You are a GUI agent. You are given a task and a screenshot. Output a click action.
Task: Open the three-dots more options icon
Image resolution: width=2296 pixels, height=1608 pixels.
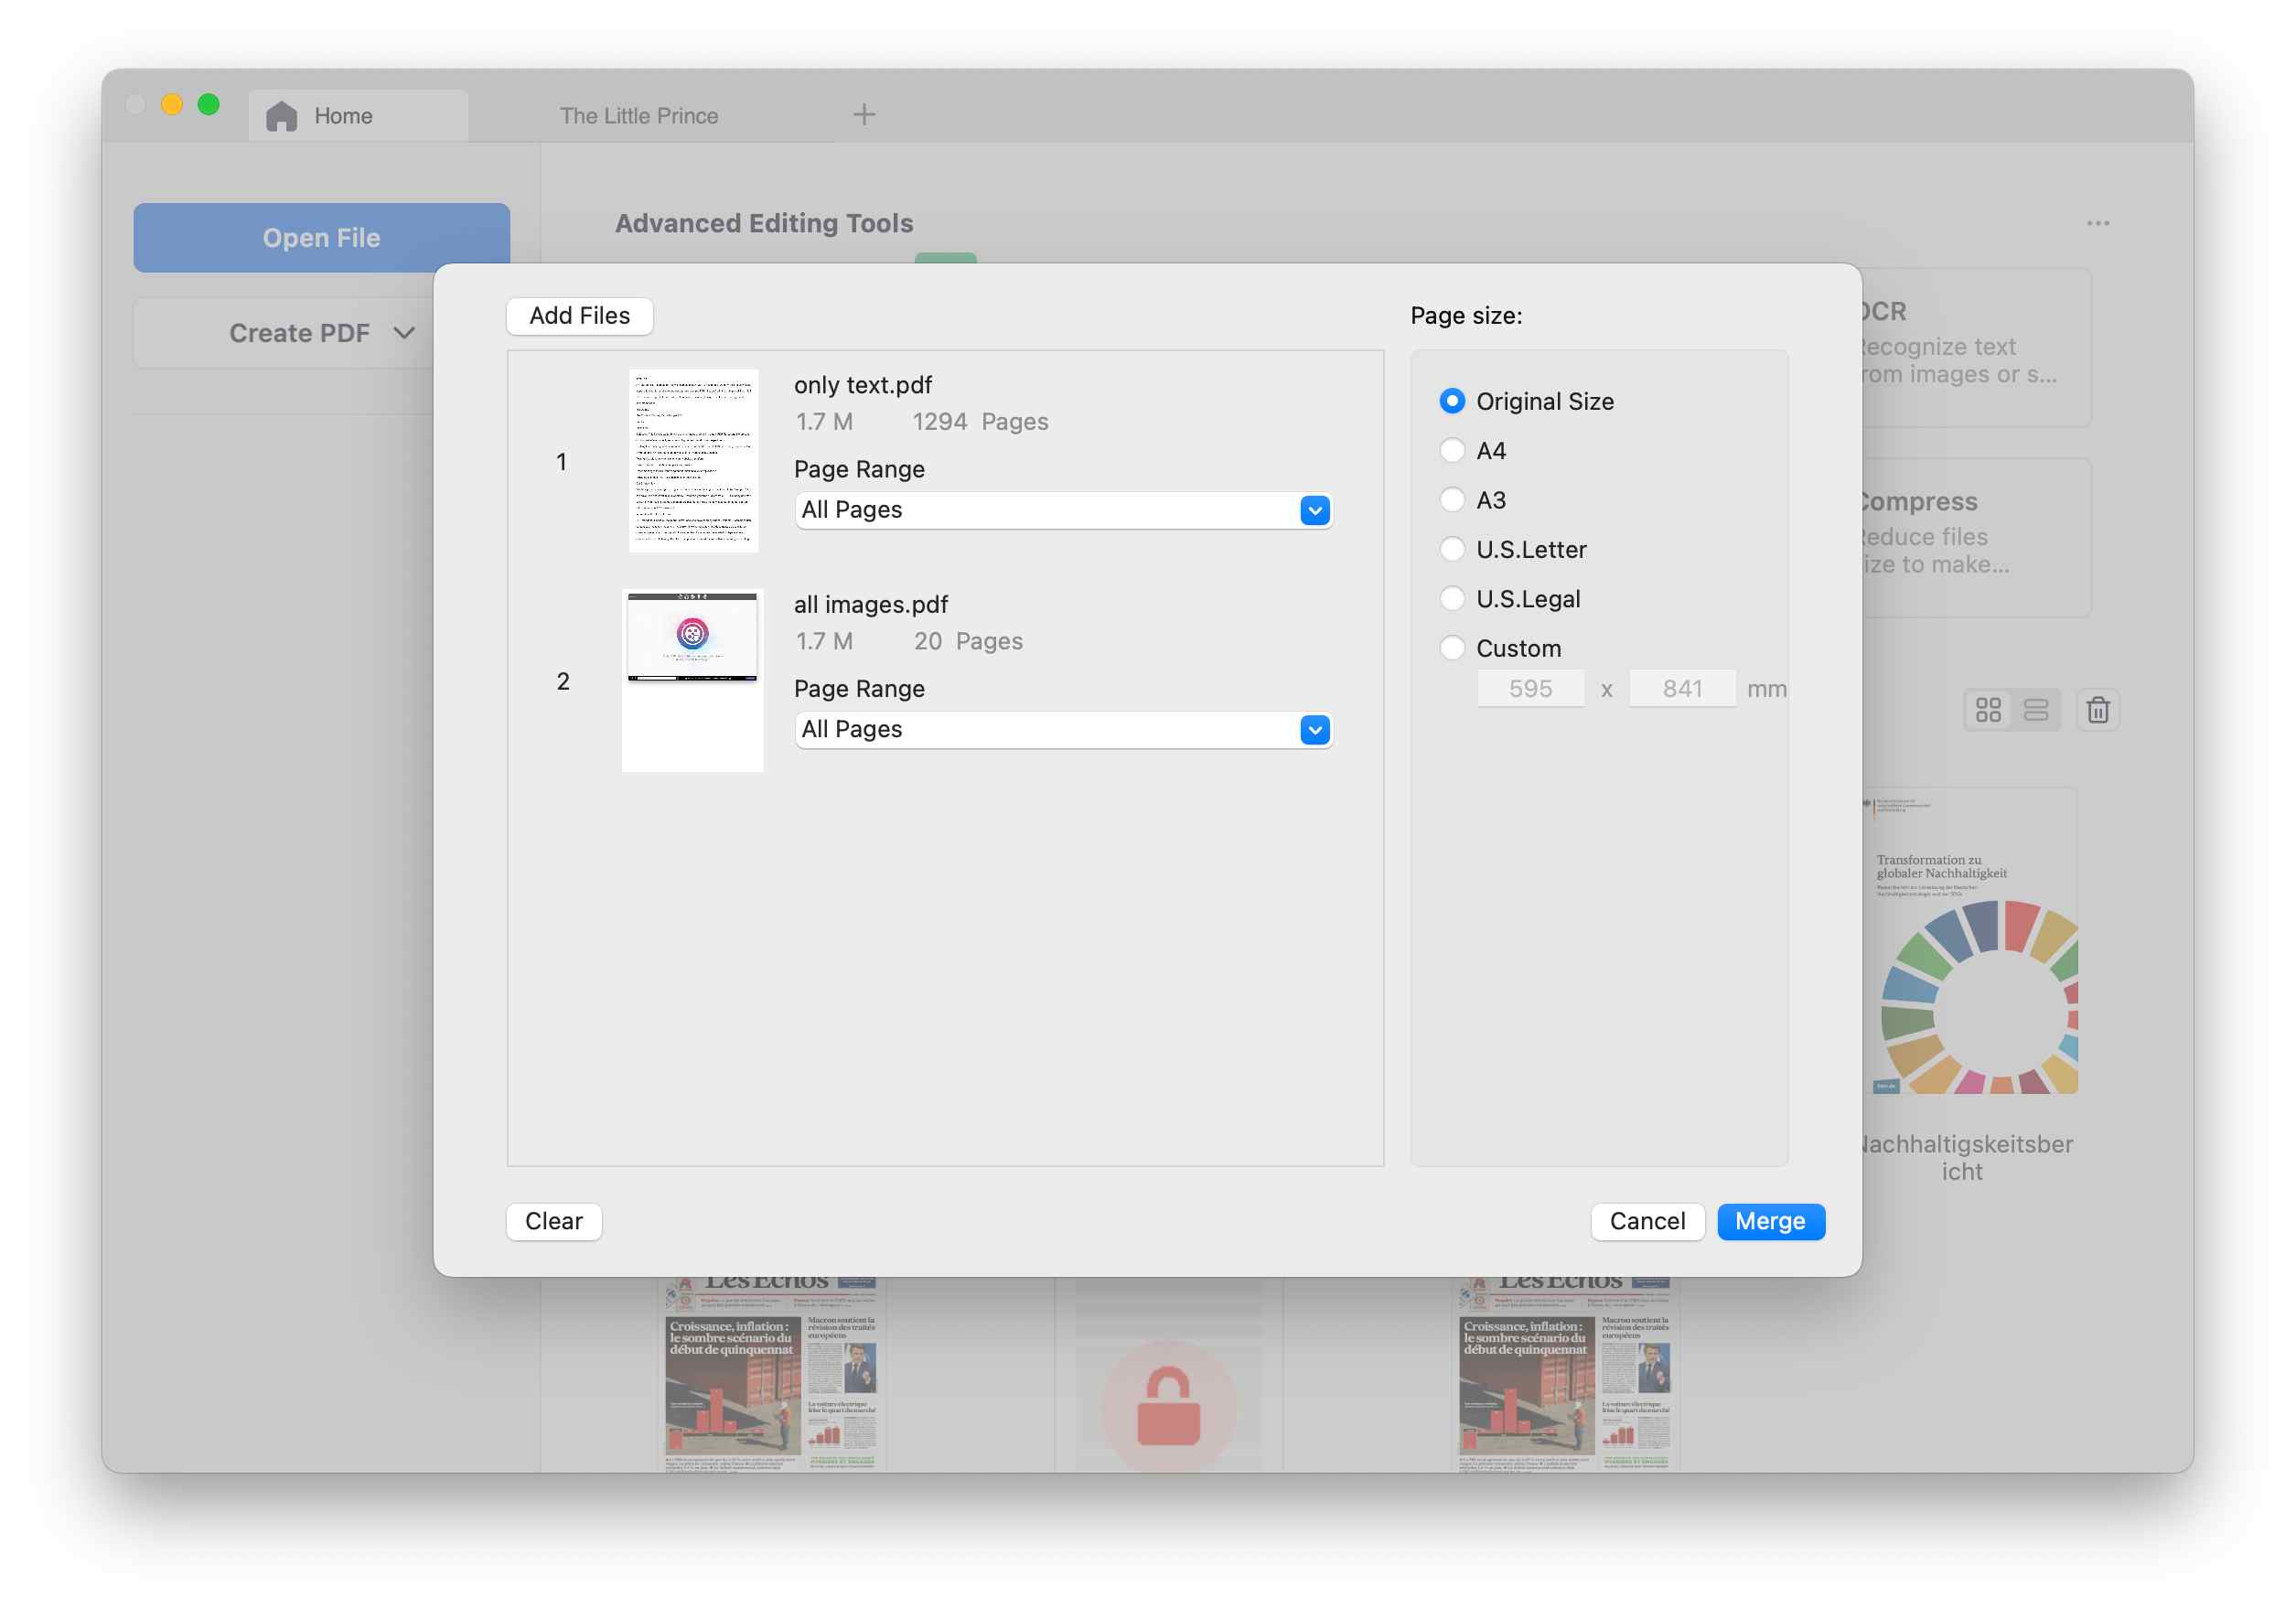pyautogui.click(x=2097, y=223)
